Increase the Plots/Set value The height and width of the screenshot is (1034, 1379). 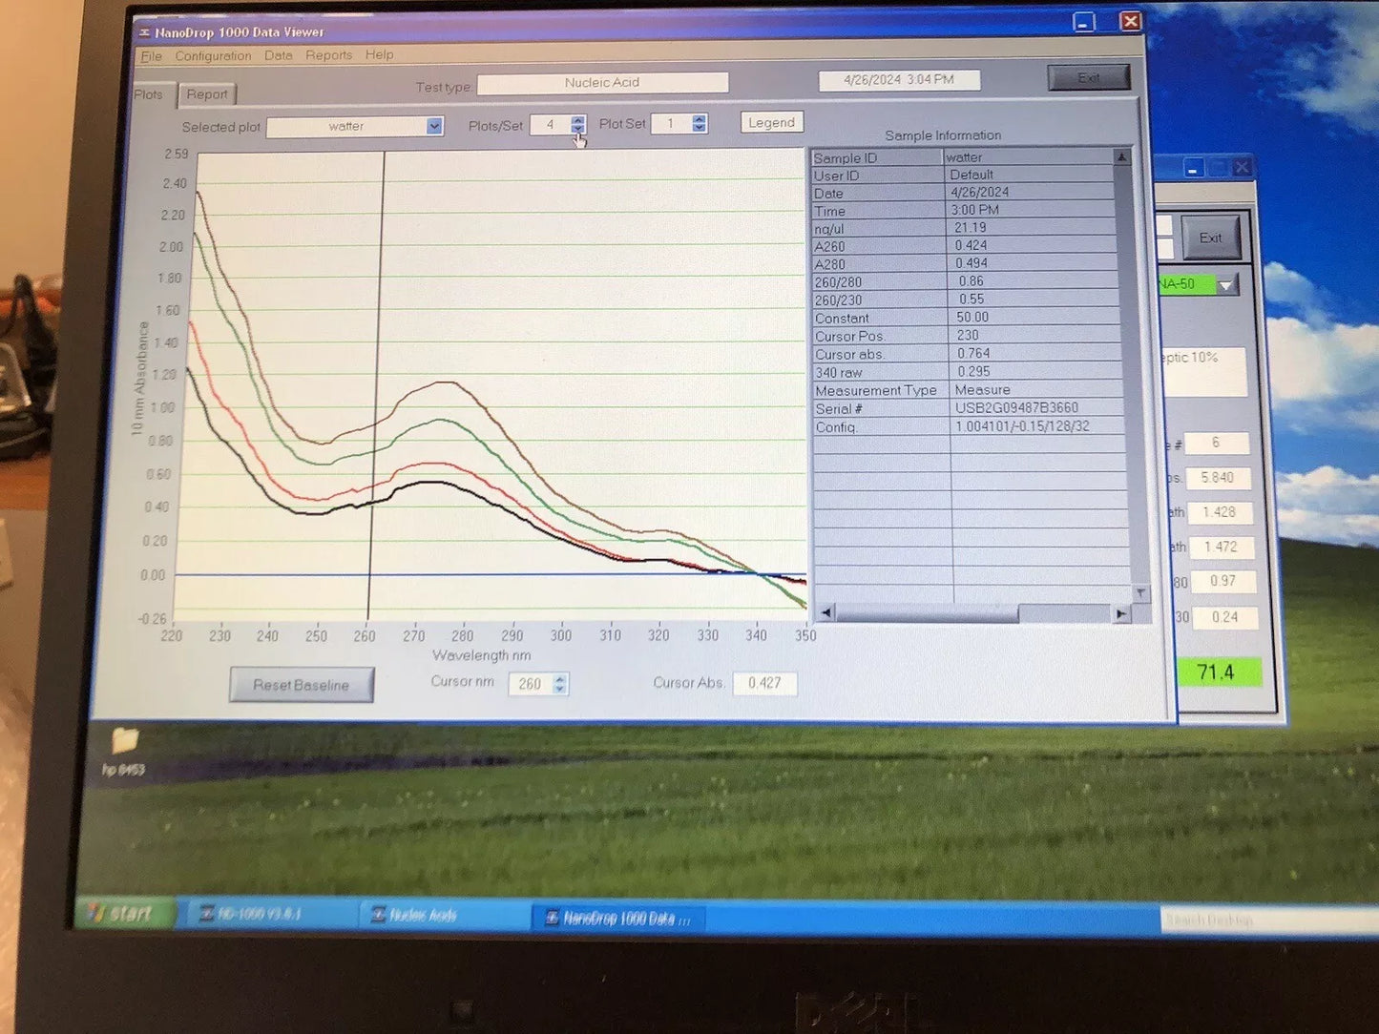(578, 119)
